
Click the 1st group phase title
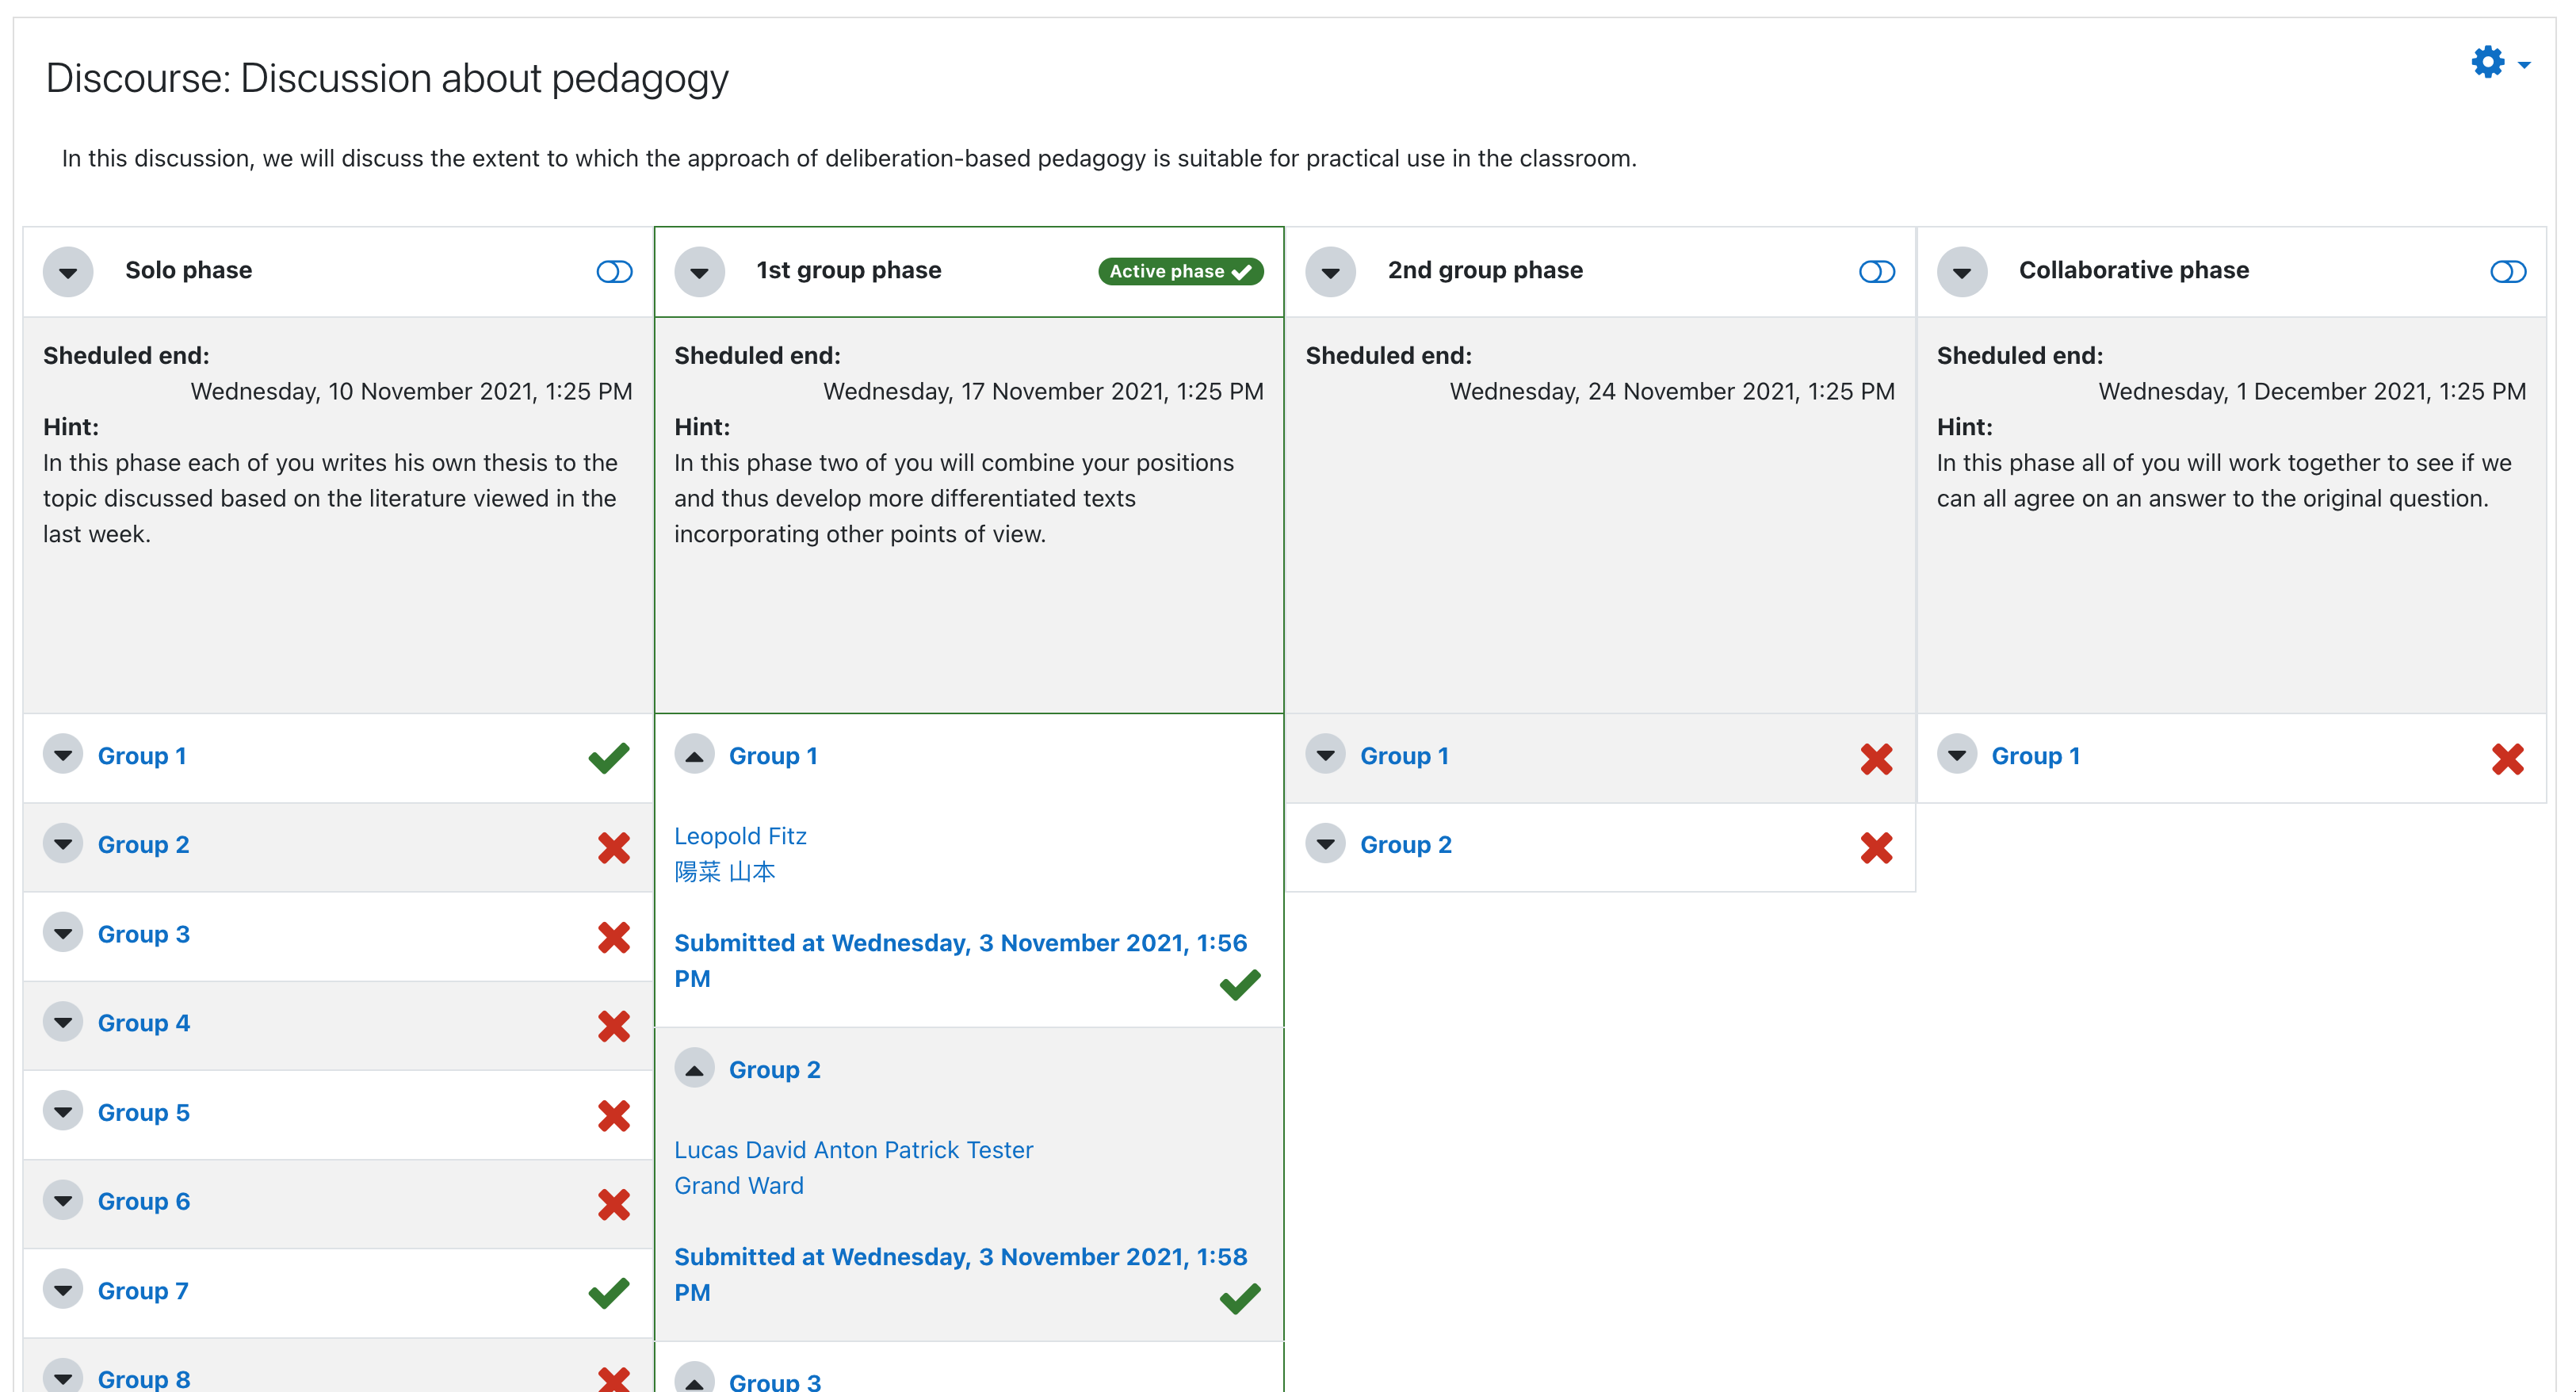point(848,270)
